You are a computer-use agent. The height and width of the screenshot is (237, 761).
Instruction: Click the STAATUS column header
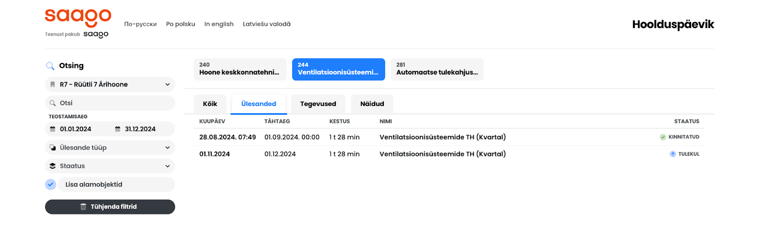tap(686, 122)
